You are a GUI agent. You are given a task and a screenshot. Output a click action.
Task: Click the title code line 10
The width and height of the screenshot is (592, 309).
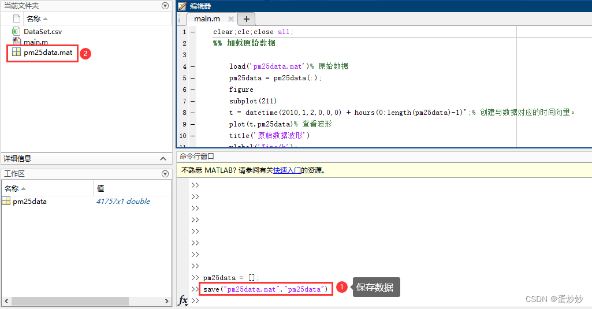coord(269,136)
